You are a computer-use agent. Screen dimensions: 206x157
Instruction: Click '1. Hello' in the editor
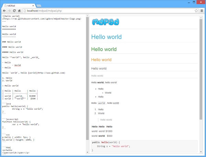pyautogui.click(x=7, y=78)
